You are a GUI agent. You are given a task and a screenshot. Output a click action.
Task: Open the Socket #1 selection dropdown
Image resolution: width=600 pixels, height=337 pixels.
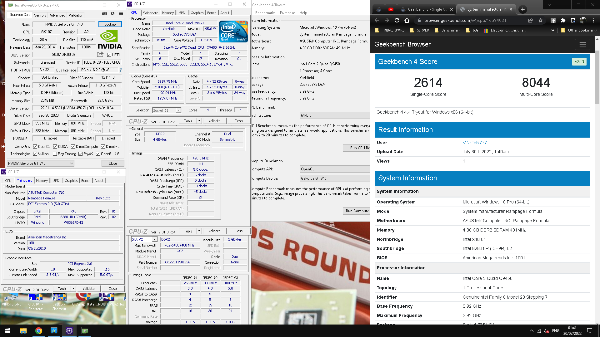[167, 110]
